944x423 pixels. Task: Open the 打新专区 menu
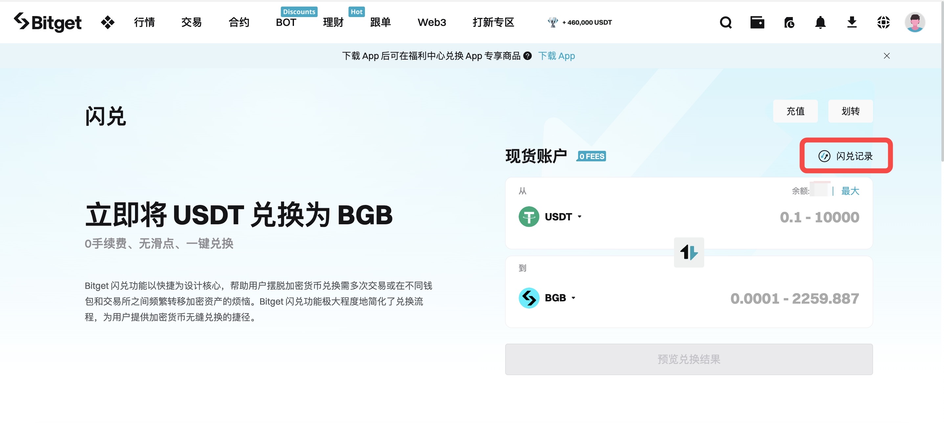(x=493, y=22)
